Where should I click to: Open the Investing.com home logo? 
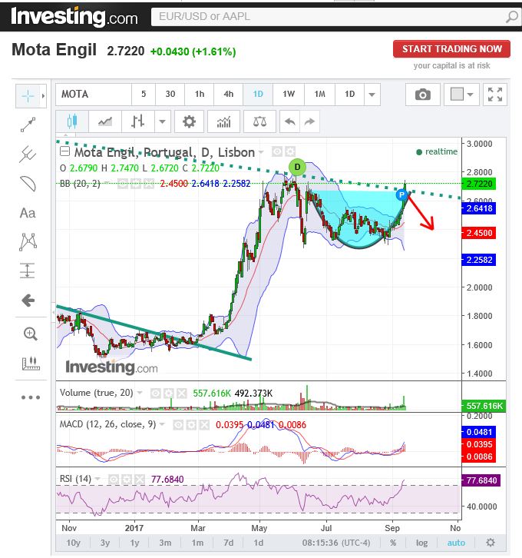pos(74,17)
